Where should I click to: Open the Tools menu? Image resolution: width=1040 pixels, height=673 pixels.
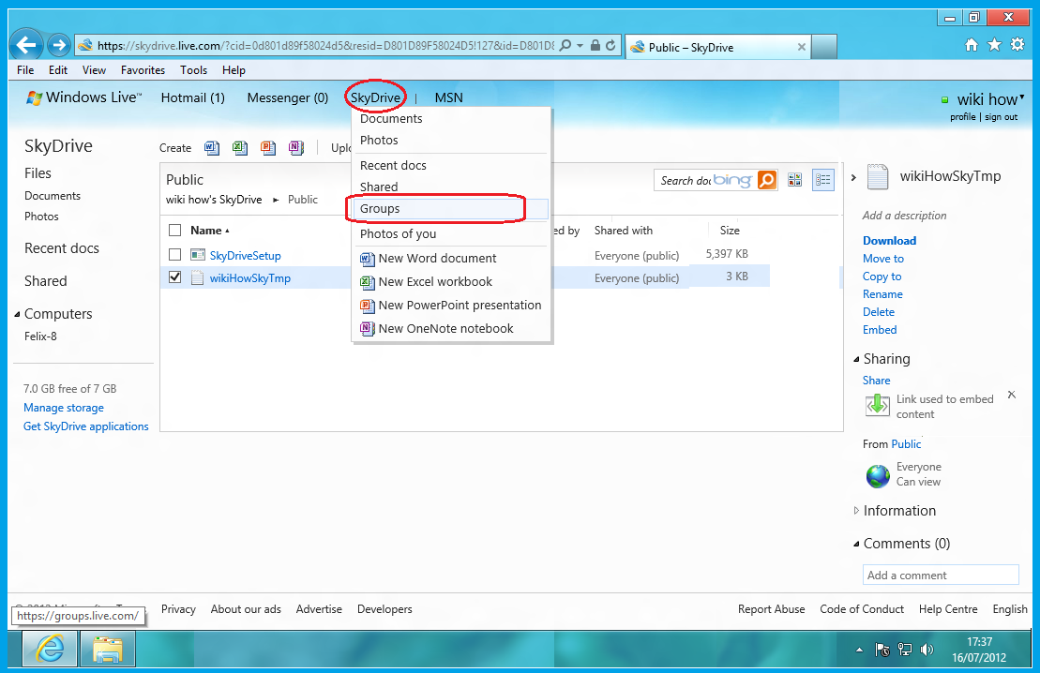pos(194,70)
